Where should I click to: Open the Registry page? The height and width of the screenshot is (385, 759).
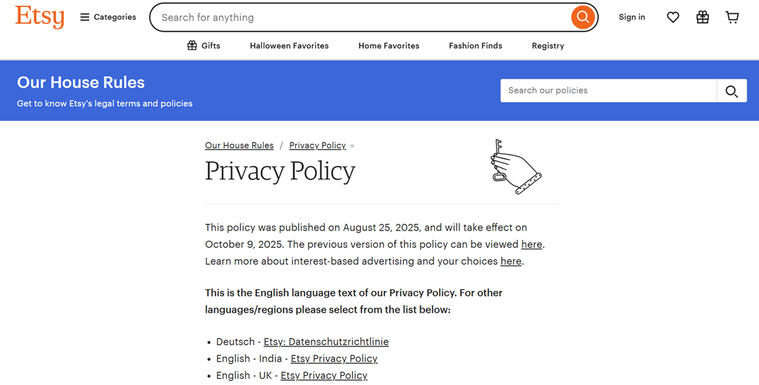pyautogui.click(x=547, y=46)
